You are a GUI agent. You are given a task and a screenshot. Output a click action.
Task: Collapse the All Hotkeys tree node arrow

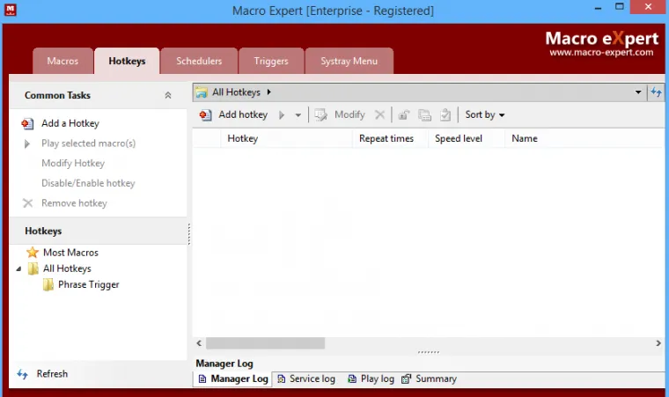coord(18,269)
